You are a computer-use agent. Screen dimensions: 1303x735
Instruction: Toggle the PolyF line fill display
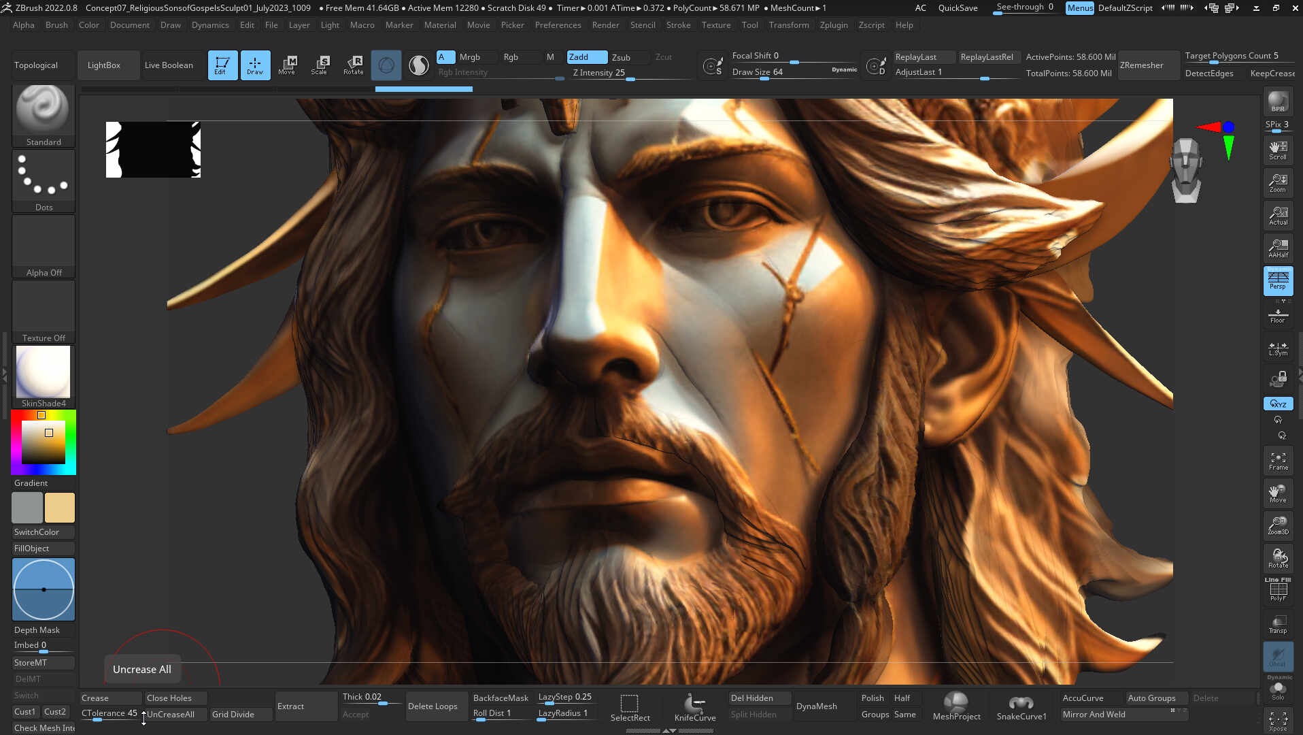pos(1278,590)
